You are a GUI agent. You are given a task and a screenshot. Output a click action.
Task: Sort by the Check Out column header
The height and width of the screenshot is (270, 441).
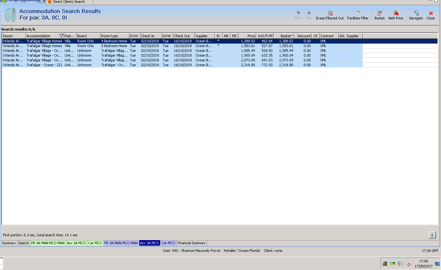(184, 36)
